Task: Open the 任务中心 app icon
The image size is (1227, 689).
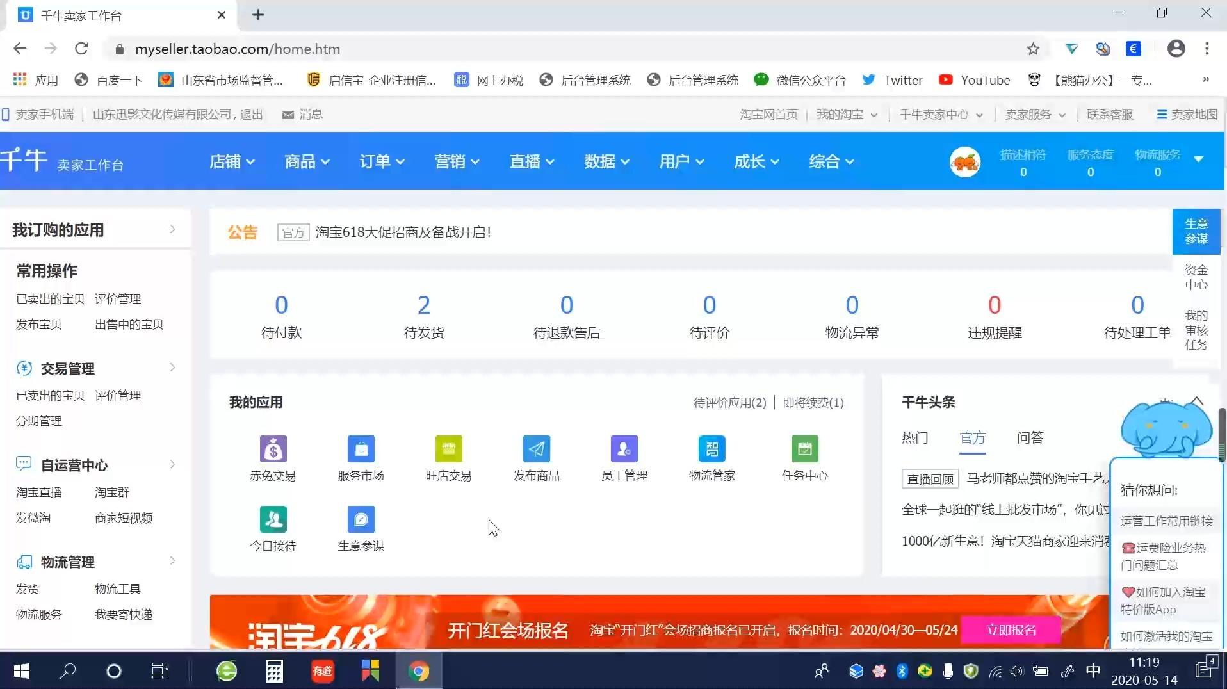Action: (804, 449)
